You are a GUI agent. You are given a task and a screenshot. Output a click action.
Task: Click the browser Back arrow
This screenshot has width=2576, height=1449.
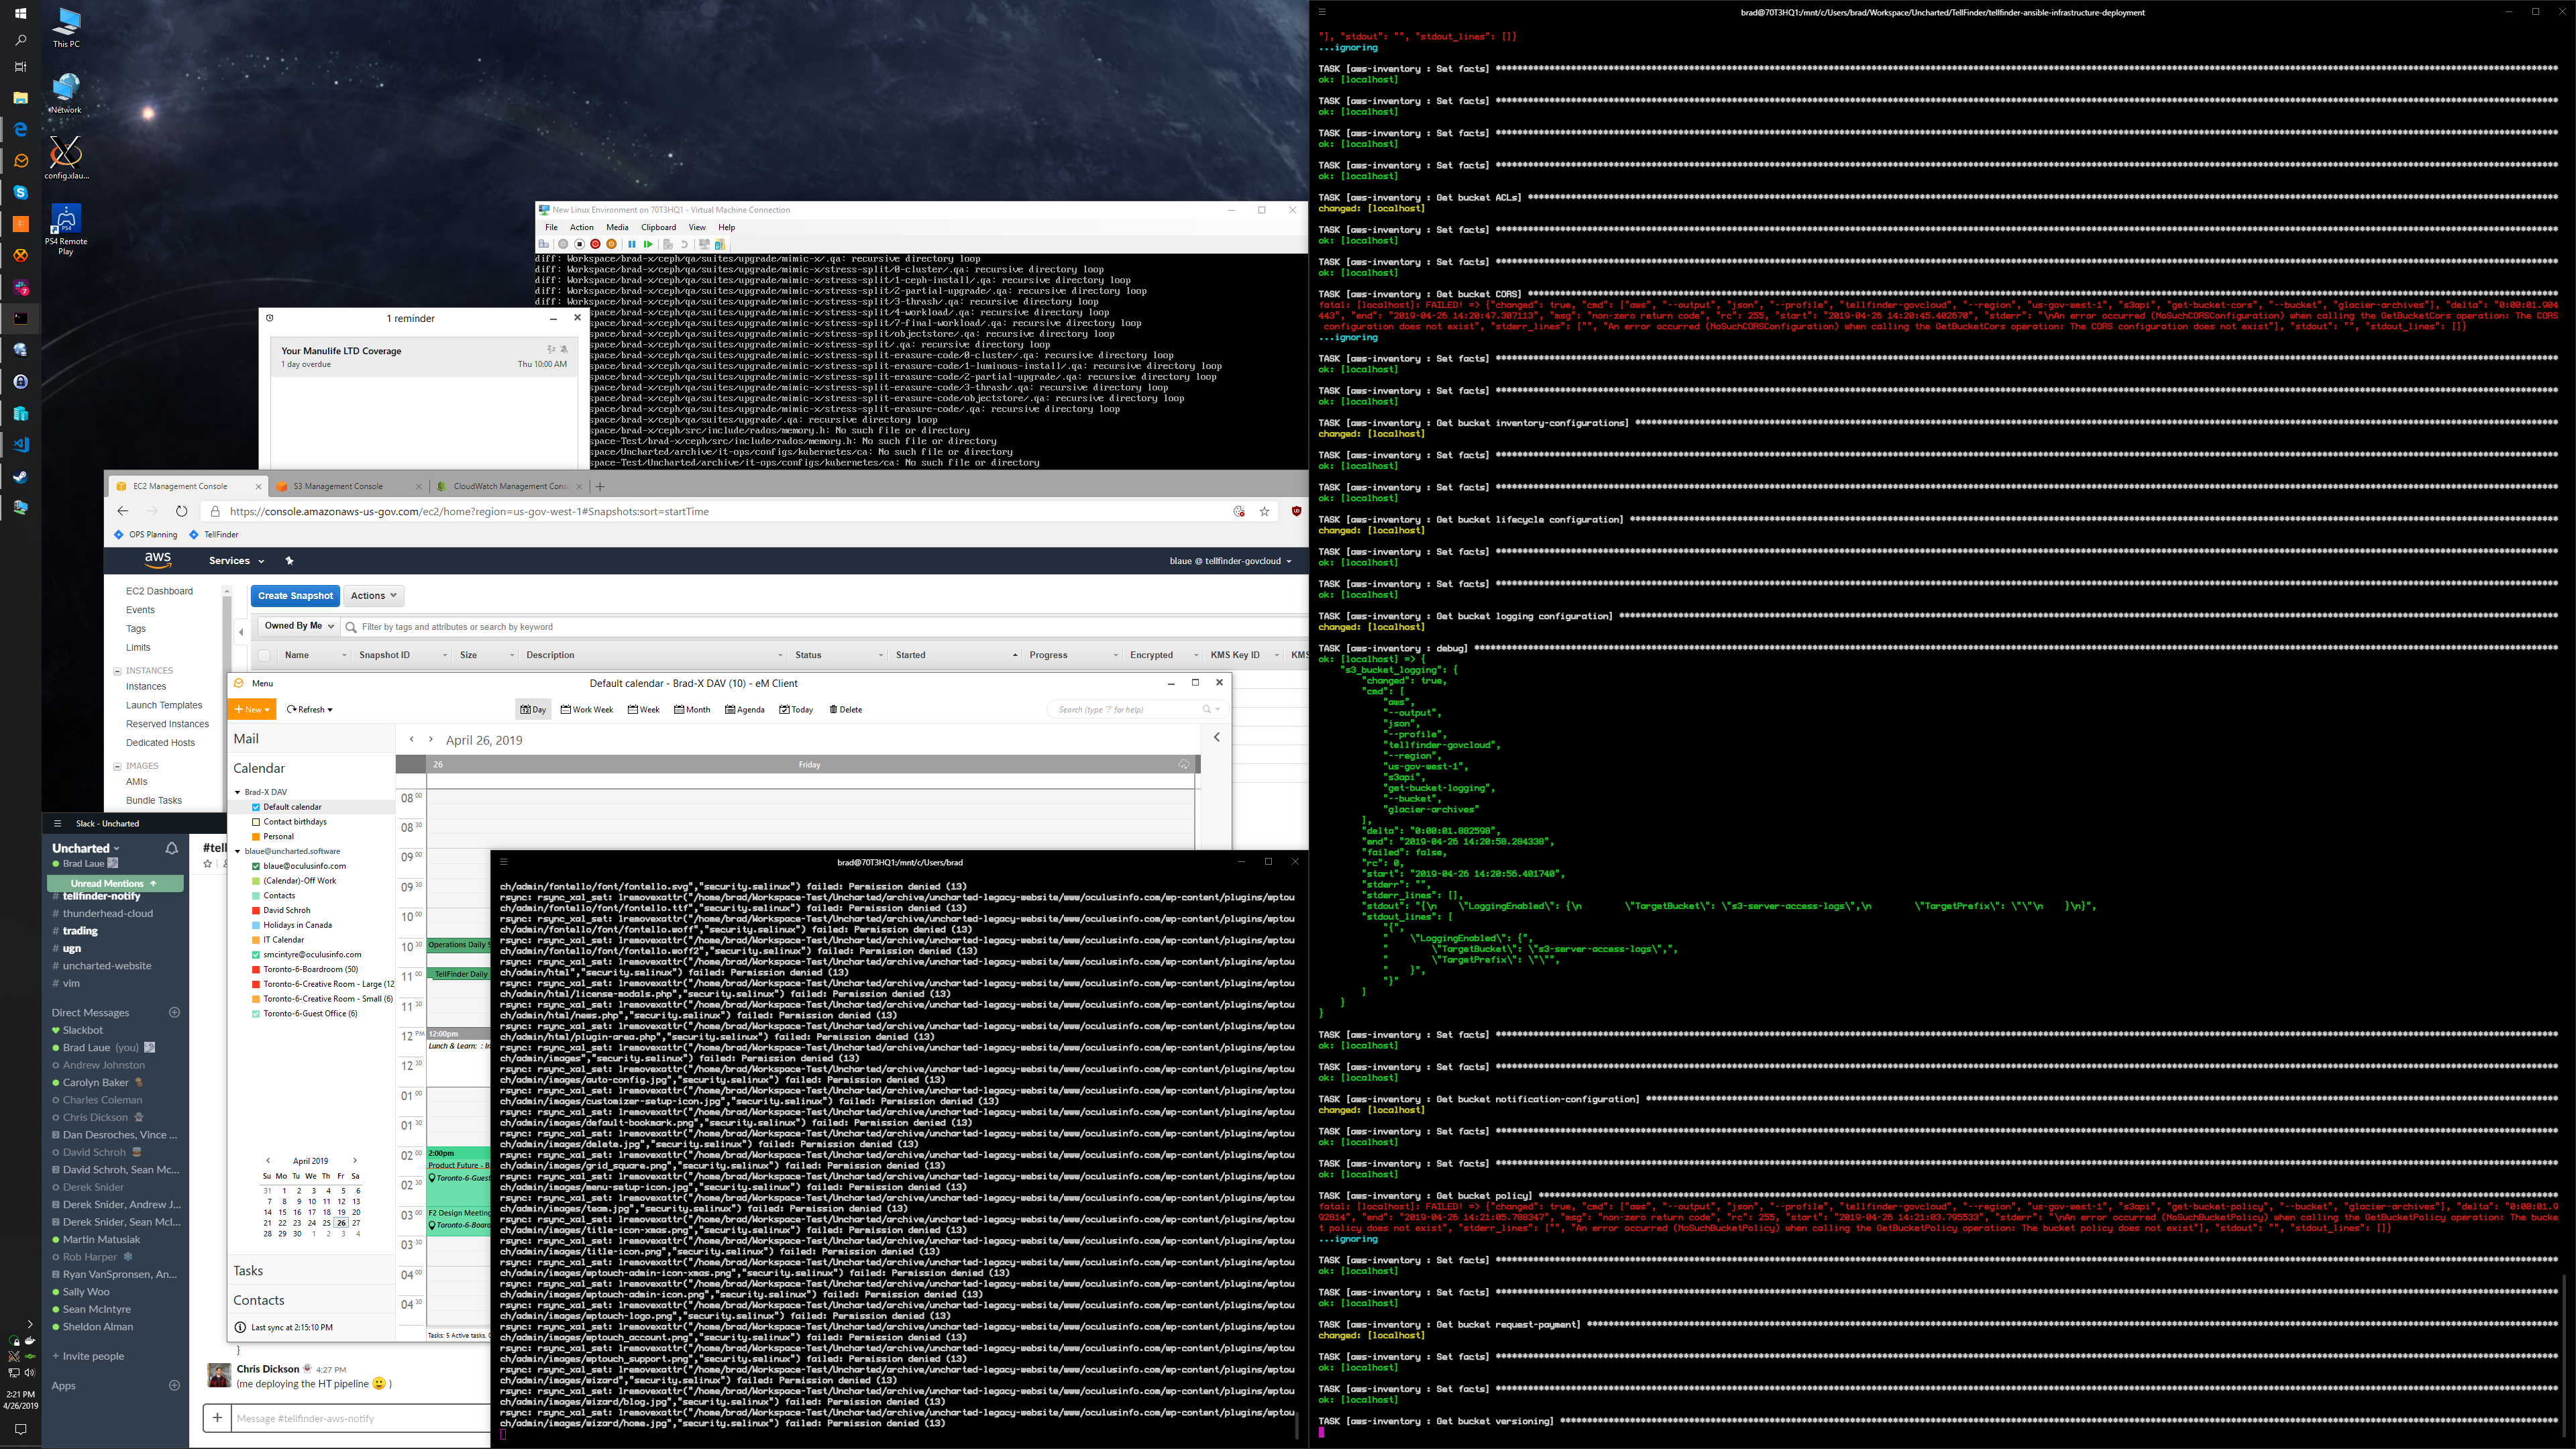(x=123, y=511)
